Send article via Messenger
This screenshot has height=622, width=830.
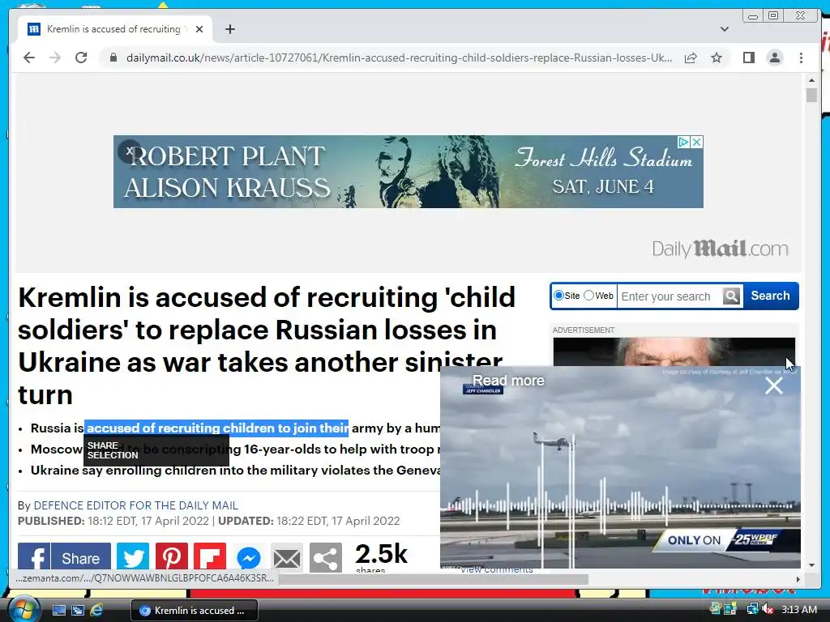pos(248,557)
